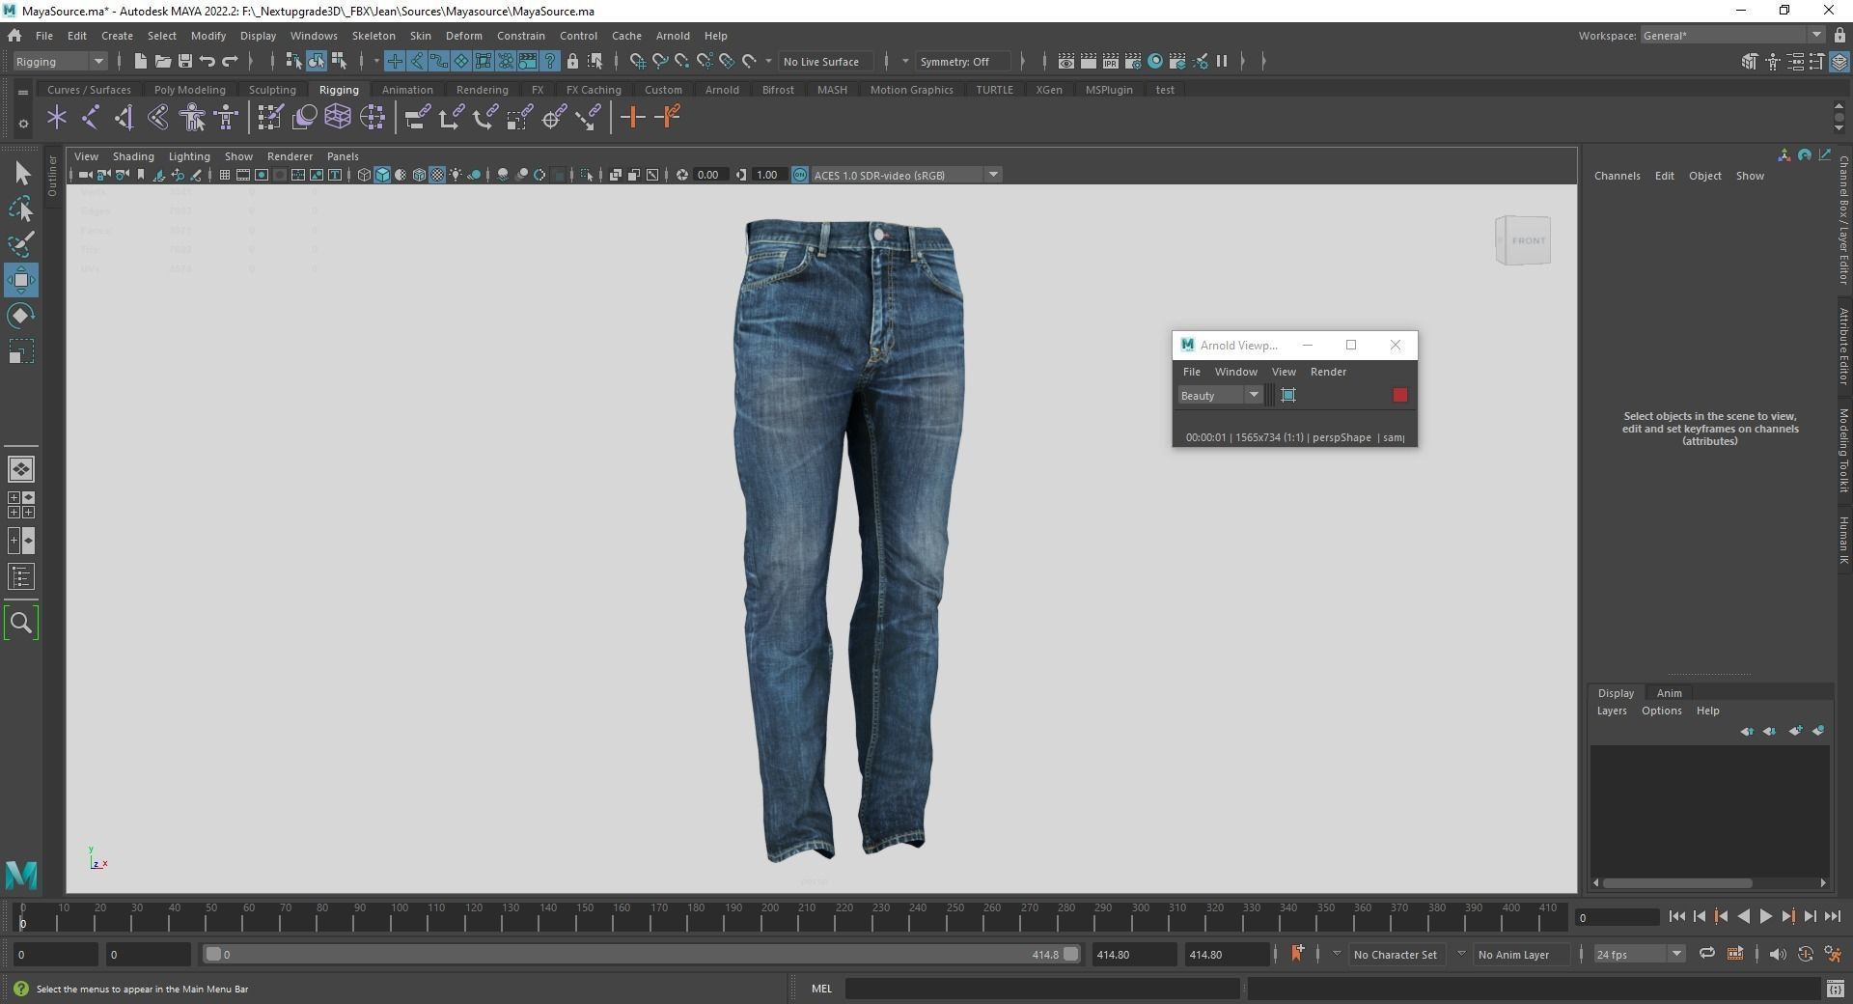Screen dimensions: 1853x1004
Task: Switch to the Anim layer tab
Action: (1669, 693)
